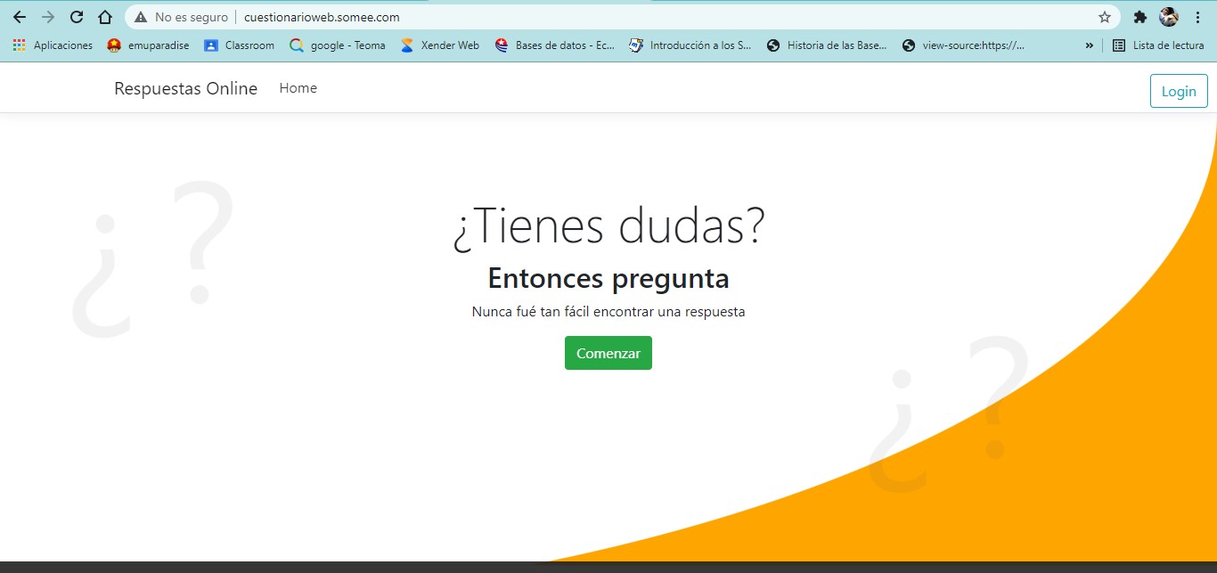Viewport: 1217px width, 573px height.
Task: Open the Xender Web bookmark
Action: click(439, 45)
